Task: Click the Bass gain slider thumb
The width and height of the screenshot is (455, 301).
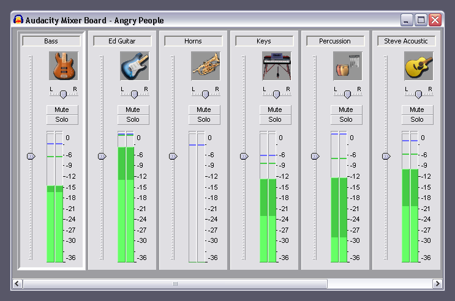Action: (31, 156)
